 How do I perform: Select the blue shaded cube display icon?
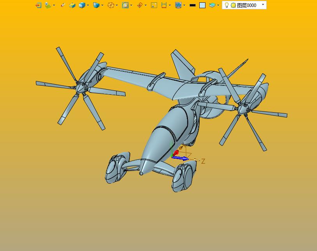point(82,5)
